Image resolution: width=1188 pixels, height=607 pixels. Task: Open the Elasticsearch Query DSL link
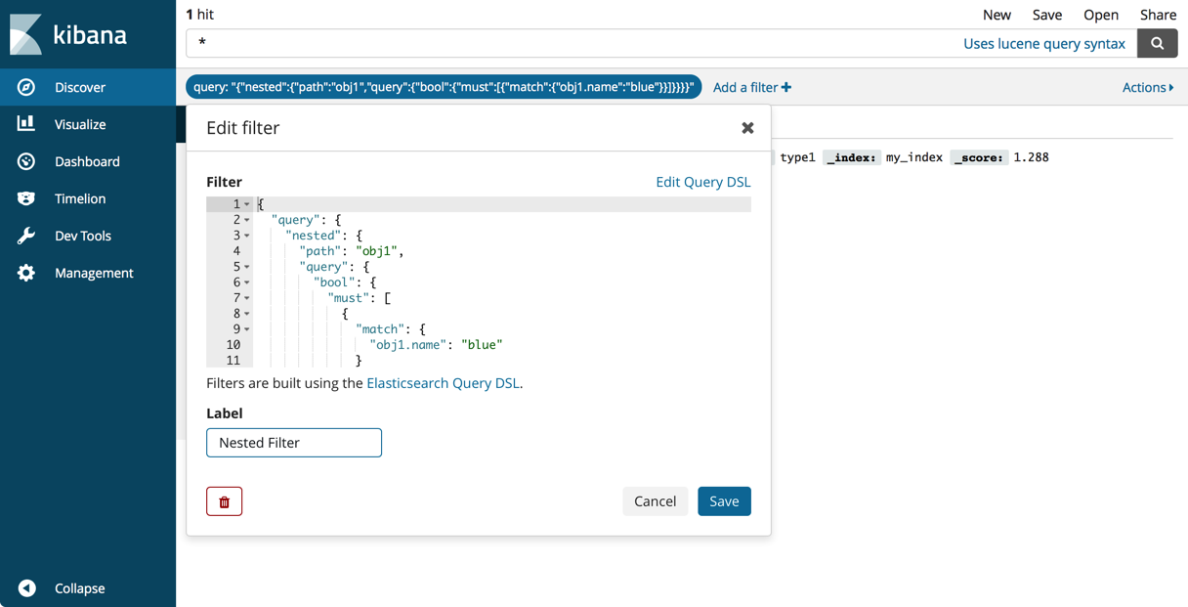pos(443,383)
